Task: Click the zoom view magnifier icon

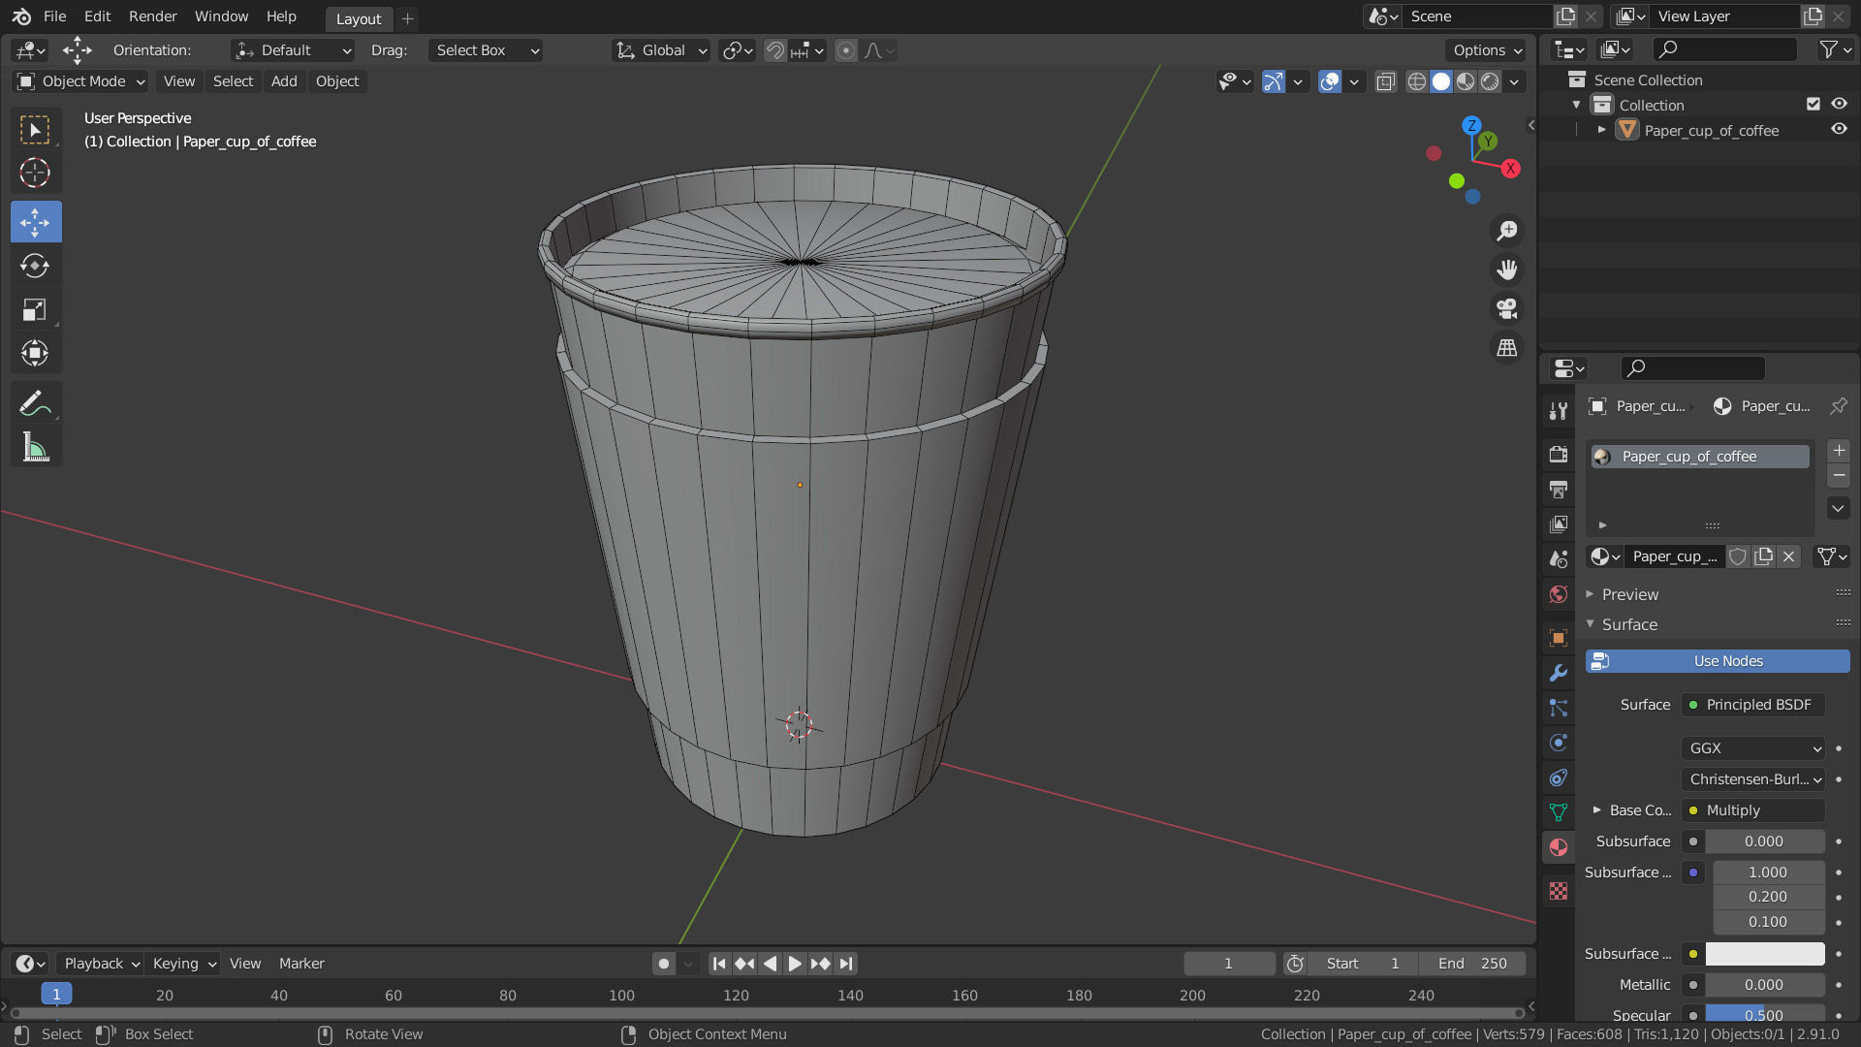Action: [1507, 231]
